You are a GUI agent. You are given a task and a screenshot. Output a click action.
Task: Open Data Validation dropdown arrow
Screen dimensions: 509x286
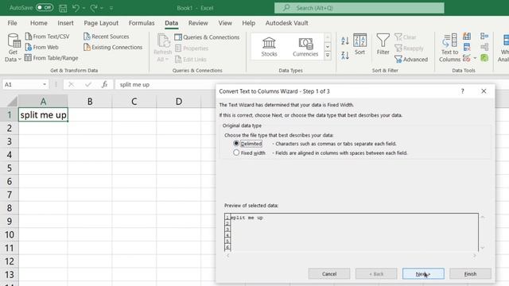click(x=475, y=58)
